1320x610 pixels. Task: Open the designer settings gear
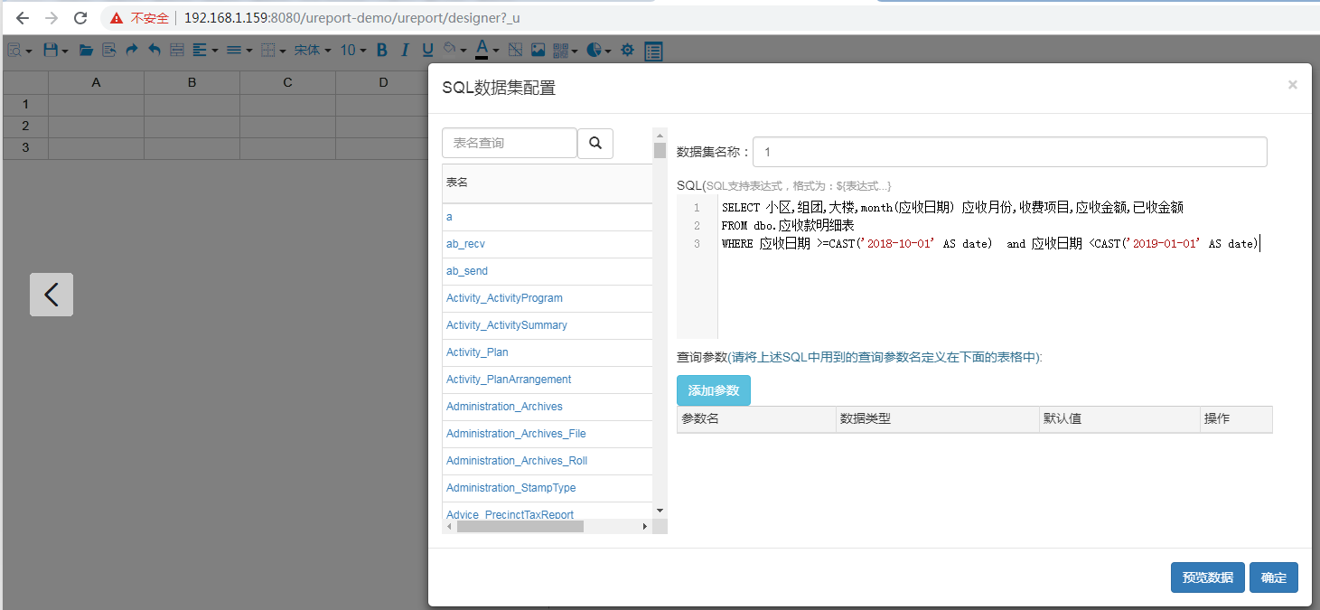point(627,51)
